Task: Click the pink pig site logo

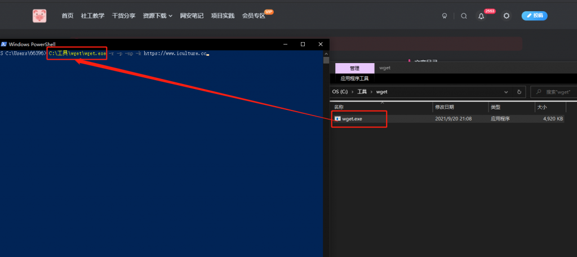Action: point(39,16)
